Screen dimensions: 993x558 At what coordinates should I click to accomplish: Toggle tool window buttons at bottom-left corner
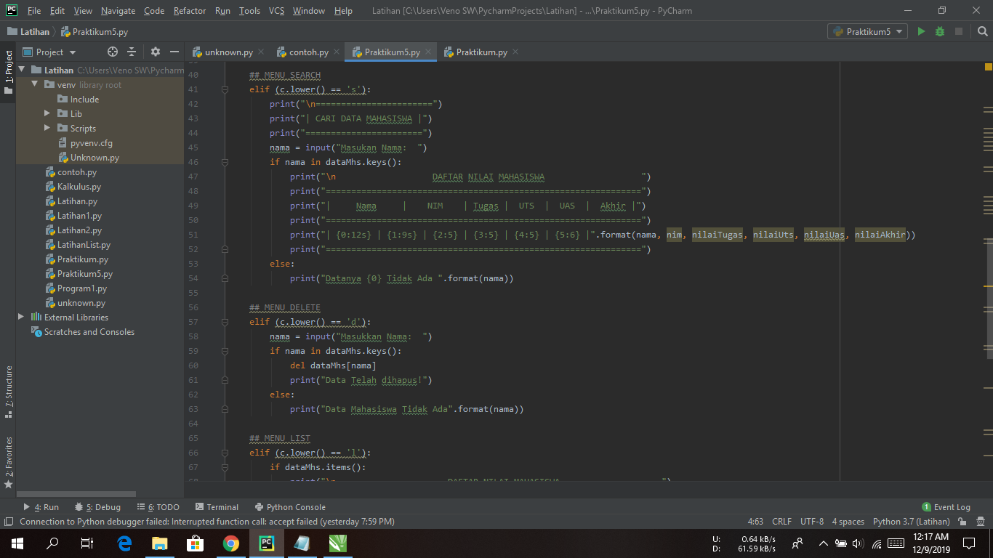(8, 522)
